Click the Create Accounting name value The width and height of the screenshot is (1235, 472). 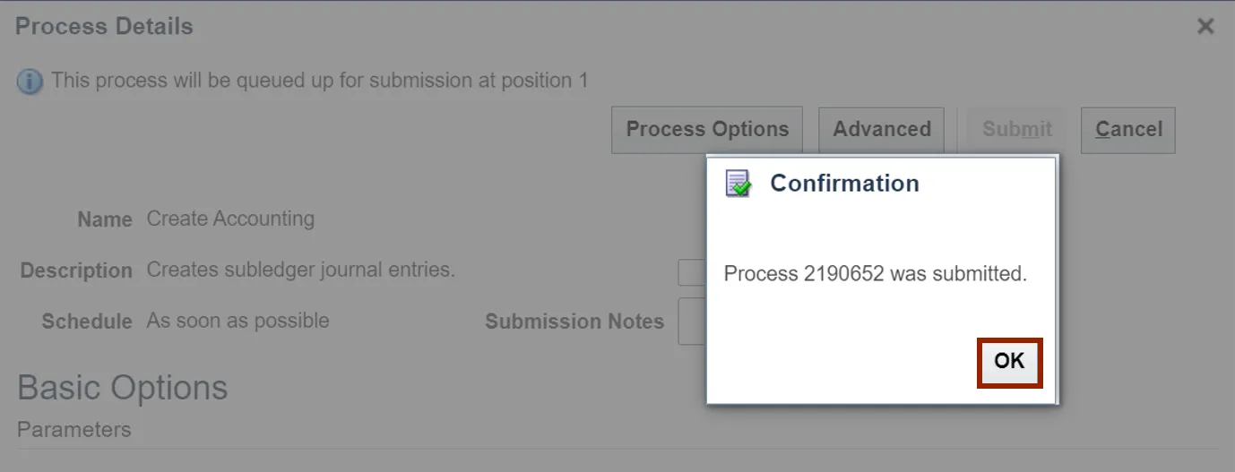tap(230, 219)
